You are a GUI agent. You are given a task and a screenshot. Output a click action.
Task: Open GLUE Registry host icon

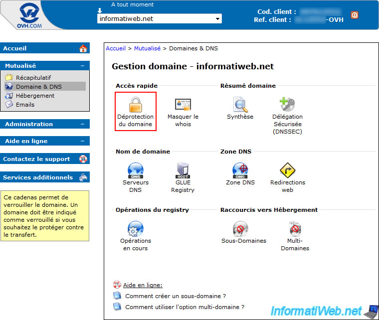183,170
